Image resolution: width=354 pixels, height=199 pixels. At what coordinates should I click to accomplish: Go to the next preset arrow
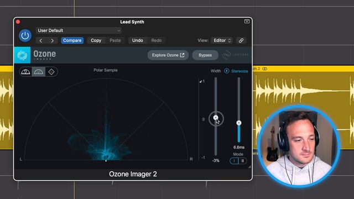(x=53, y=40)
